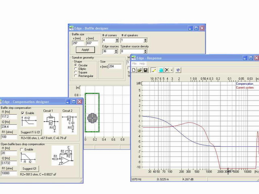The width and height of the screenshot is (259, 194).
Task: Click the 'Current system' legend label in the graph
Action: point(245,88)
